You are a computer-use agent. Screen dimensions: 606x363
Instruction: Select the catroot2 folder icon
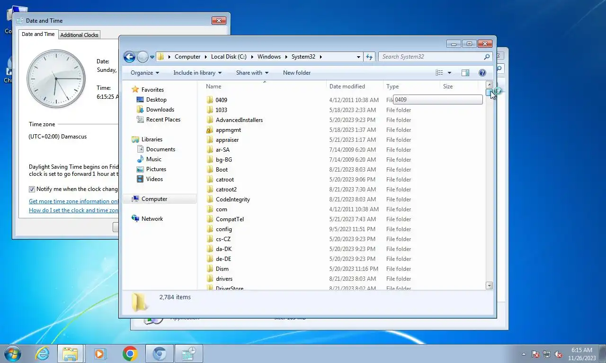pyautogui.click(x=210, y=190)
